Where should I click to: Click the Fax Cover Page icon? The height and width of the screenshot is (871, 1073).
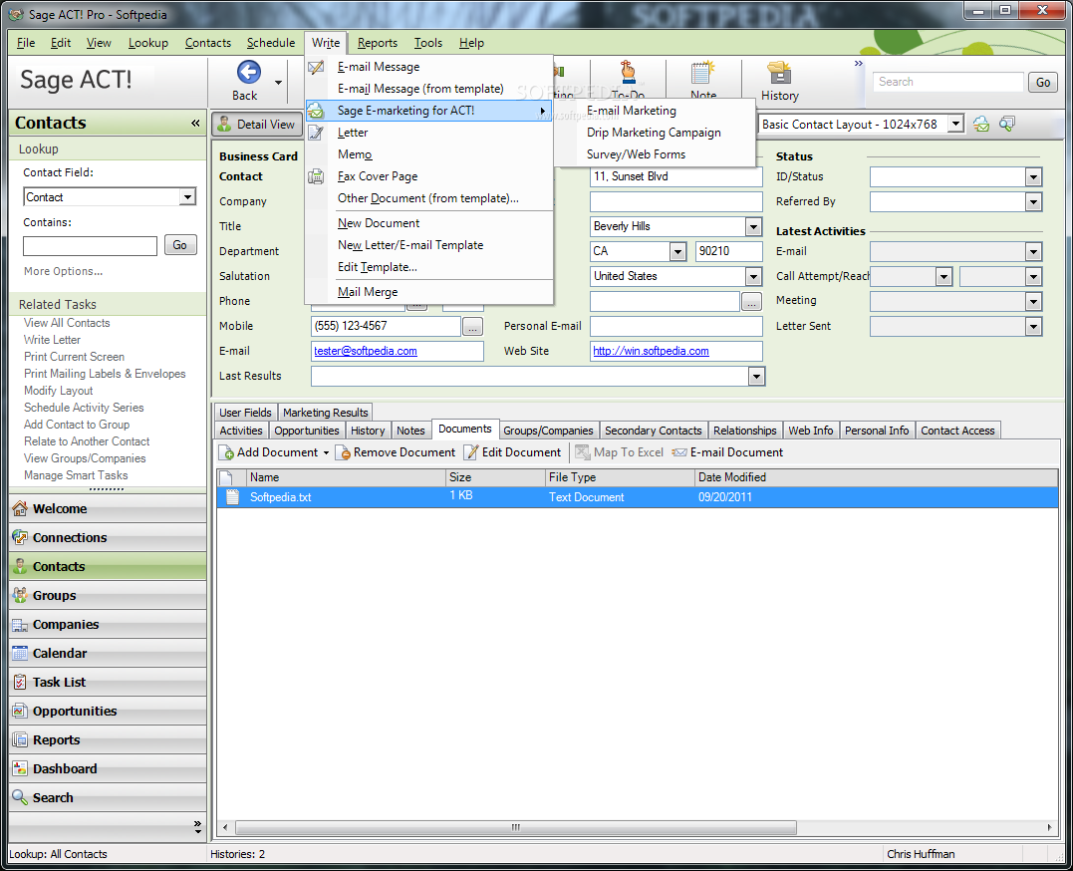(x=316, y=176)
